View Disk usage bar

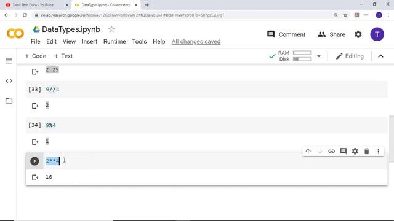tap(302, 59)
